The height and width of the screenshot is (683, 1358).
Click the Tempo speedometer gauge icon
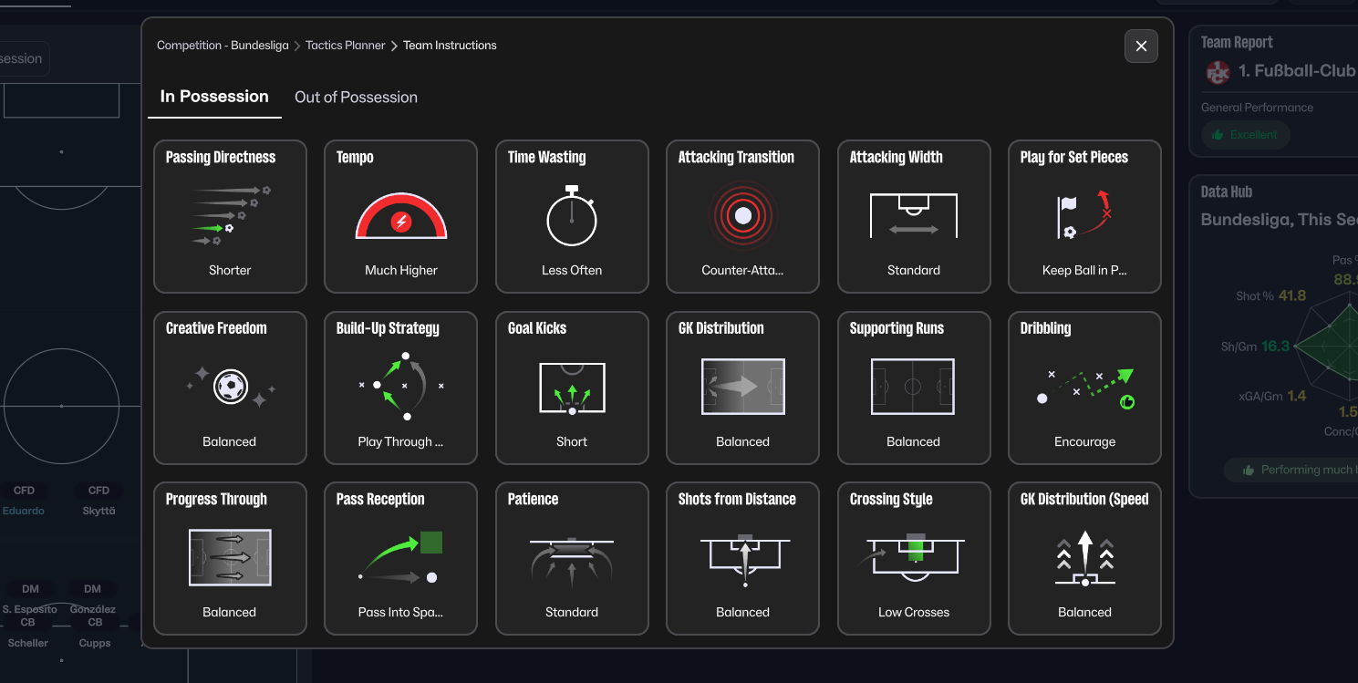(x=400, y=217)
